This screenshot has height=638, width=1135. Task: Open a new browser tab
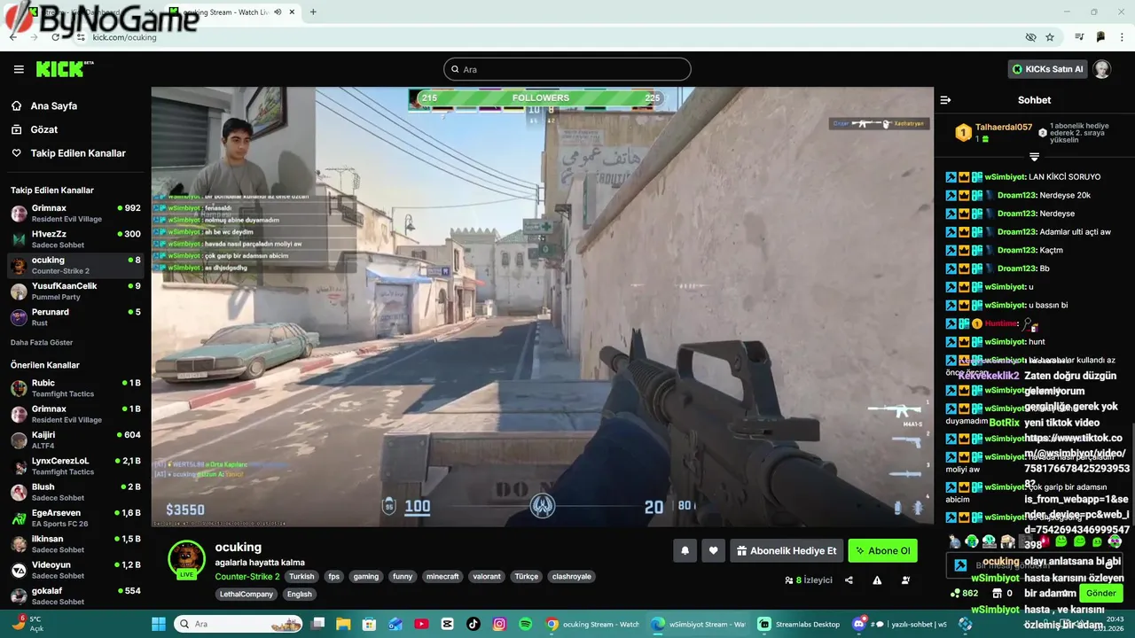[313, 12]
